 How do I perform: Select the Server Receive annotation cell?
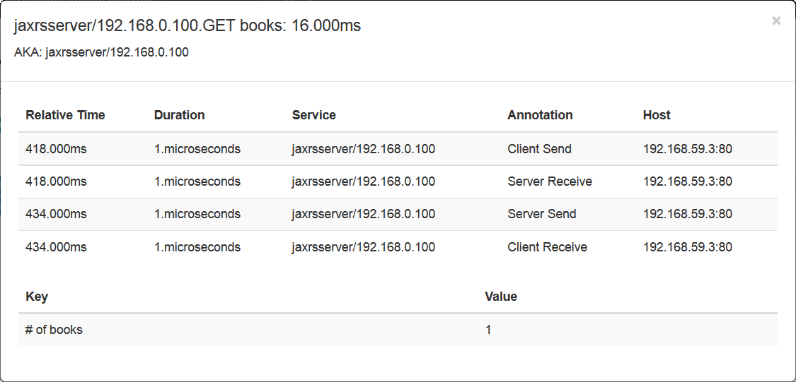[549, 181]
